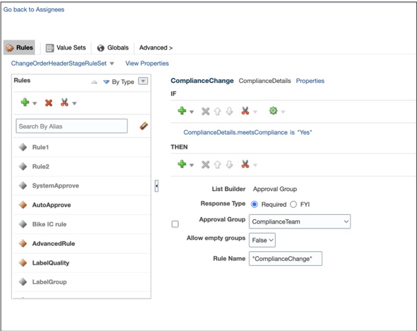
Task: Select the AdvancedRule entry
Action: click(x=82, y=244)
